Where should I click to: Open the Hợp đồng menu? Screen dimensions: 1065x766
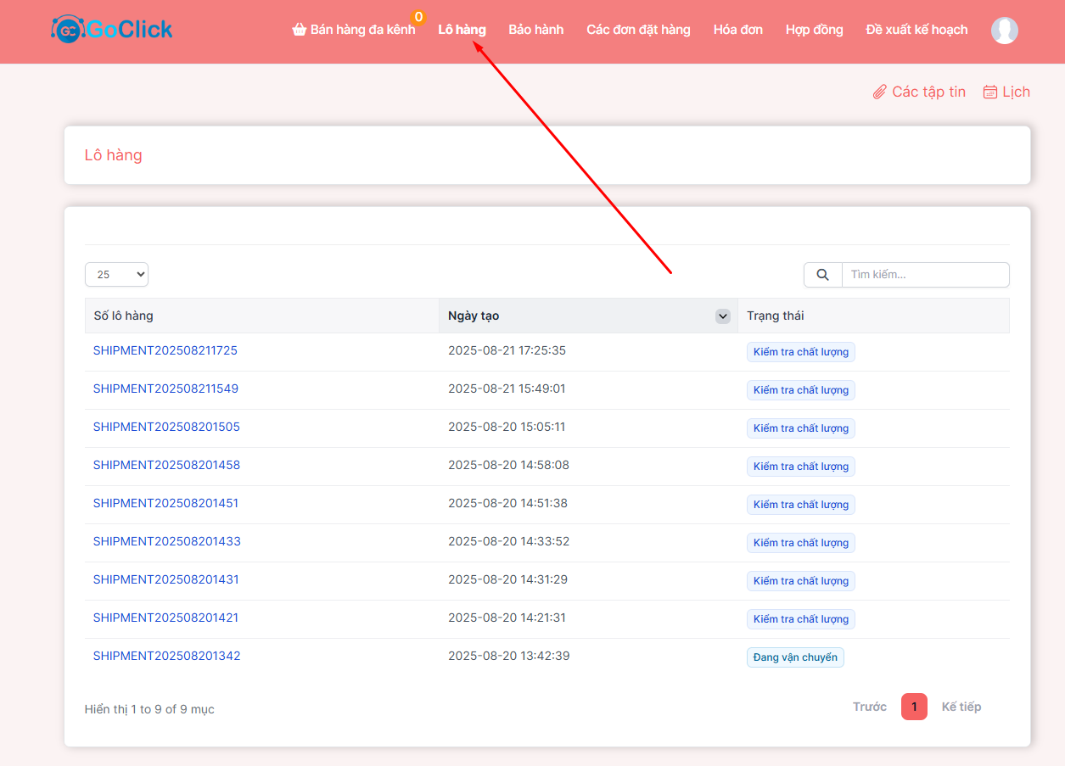815,30
